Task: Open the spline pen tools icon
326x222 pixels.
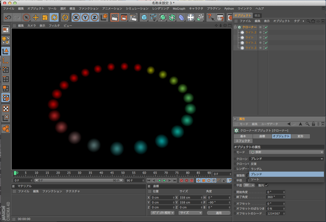Action: click(x=153, y=17)
